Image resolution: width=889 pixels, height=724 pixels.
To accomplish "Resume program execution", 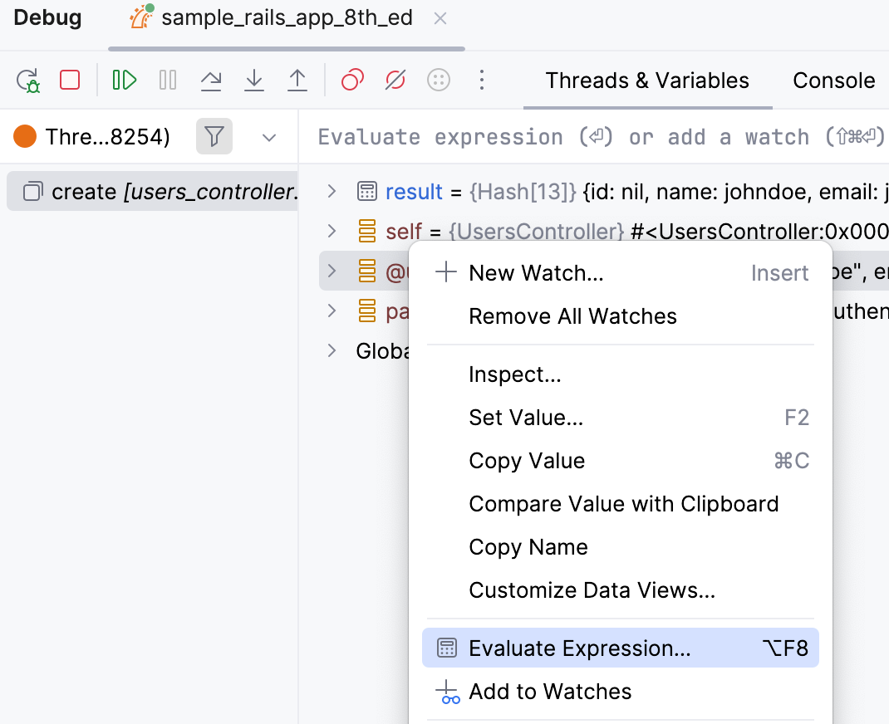I will click(x=125, y=80).
